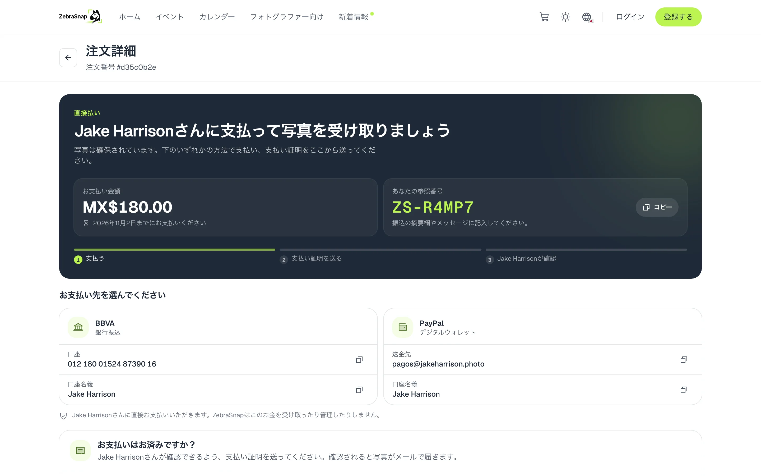Viewport: 761px width, 476px height.
Task: Click the reference code ZS-R4MP7 text
Action: click(x=433, y=207)
